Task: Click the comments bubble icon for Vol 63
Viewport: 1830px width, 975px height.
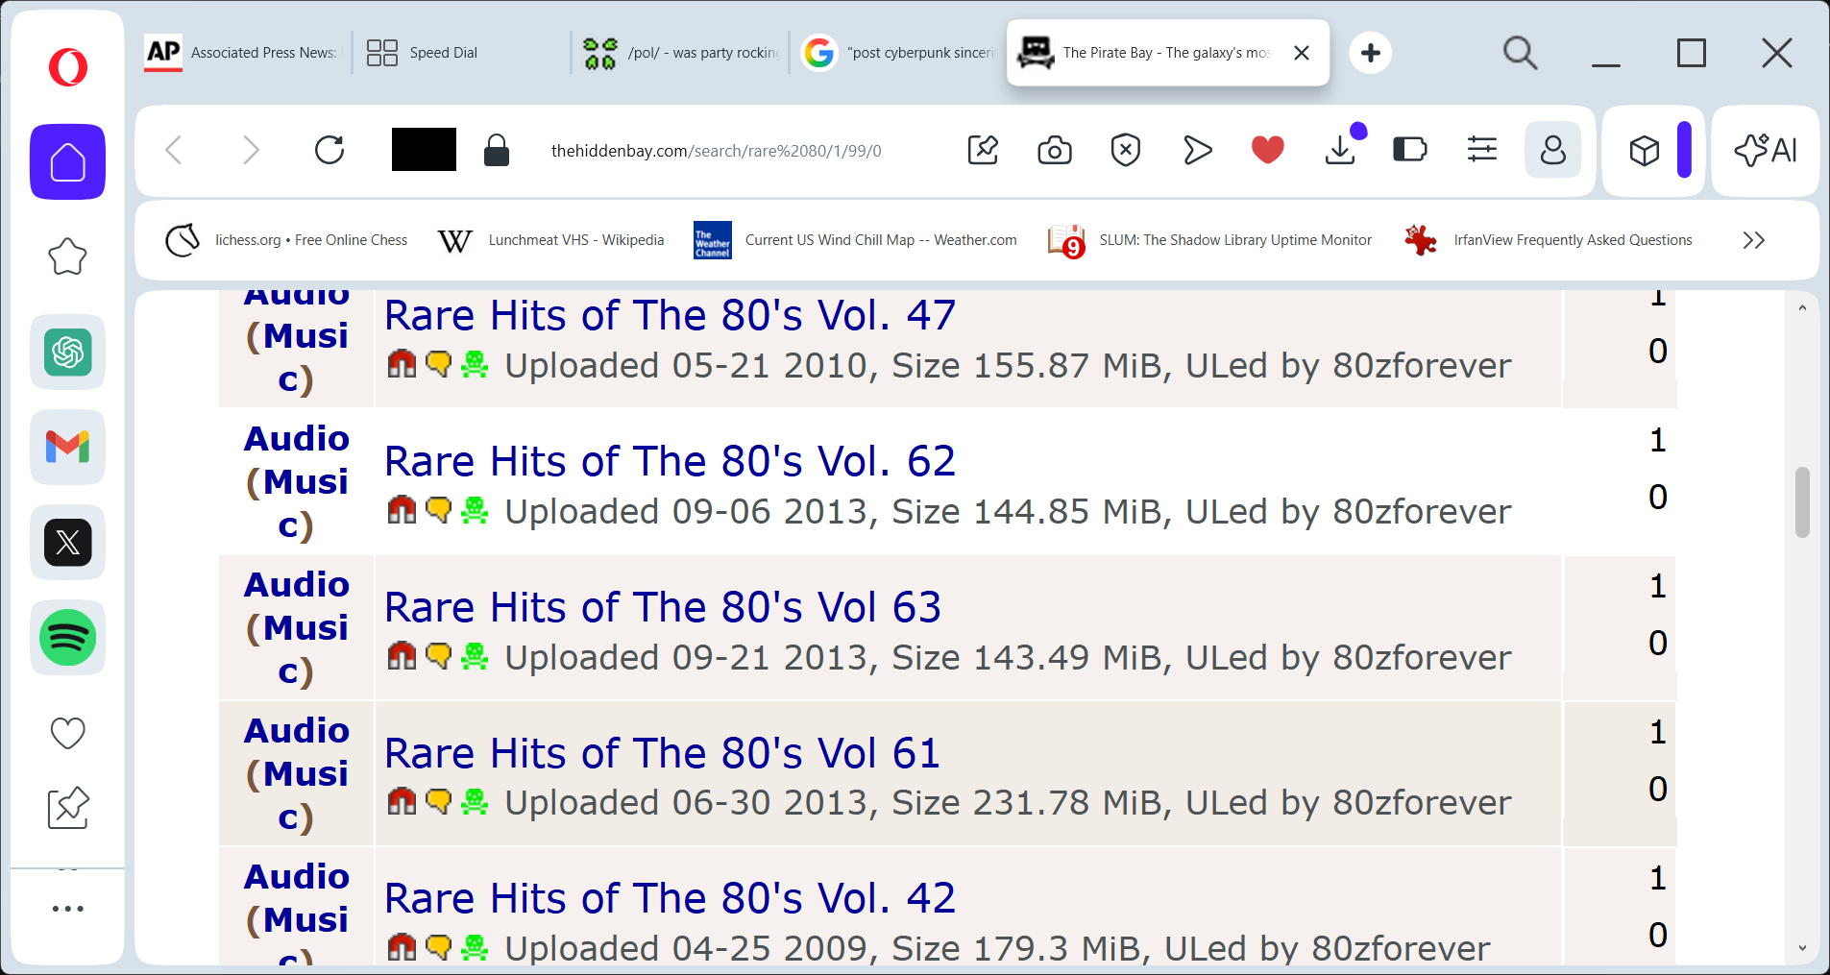Action: [x=438, y=655]
